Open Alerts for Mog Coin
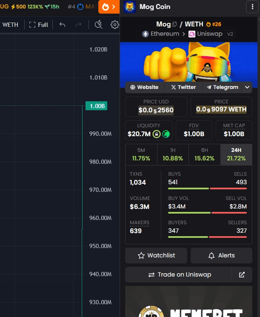Viewport: 260px width, 317px height. 221,255
